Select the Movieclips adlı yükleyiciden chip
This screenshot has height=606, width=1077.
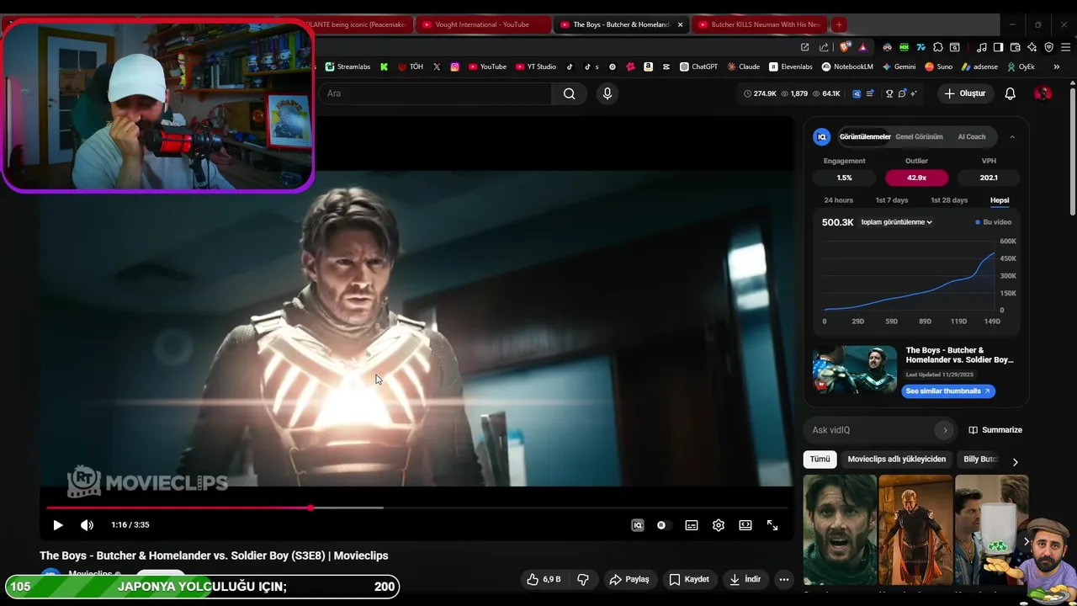897,460
